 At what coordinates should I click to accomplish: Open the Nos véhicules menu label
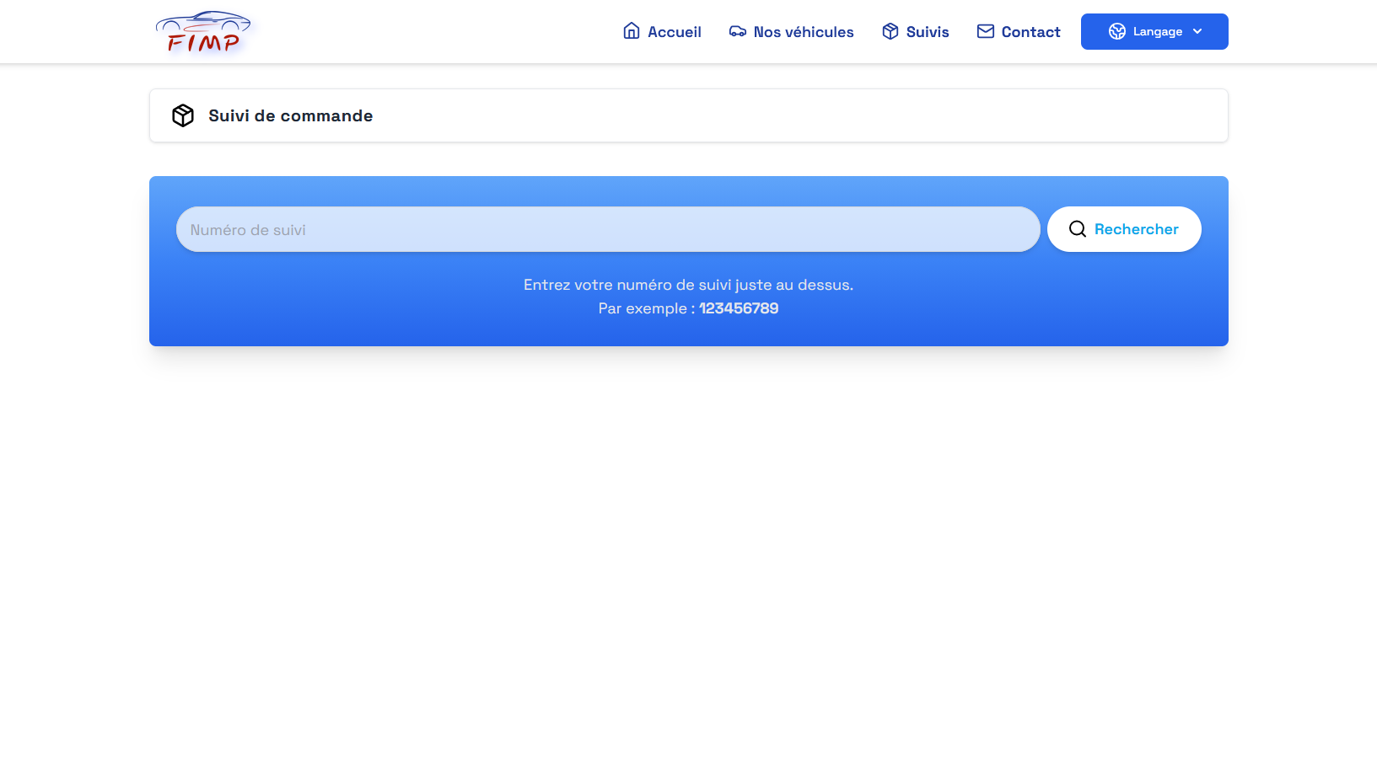pyautogui.click(x=803, y=32)
